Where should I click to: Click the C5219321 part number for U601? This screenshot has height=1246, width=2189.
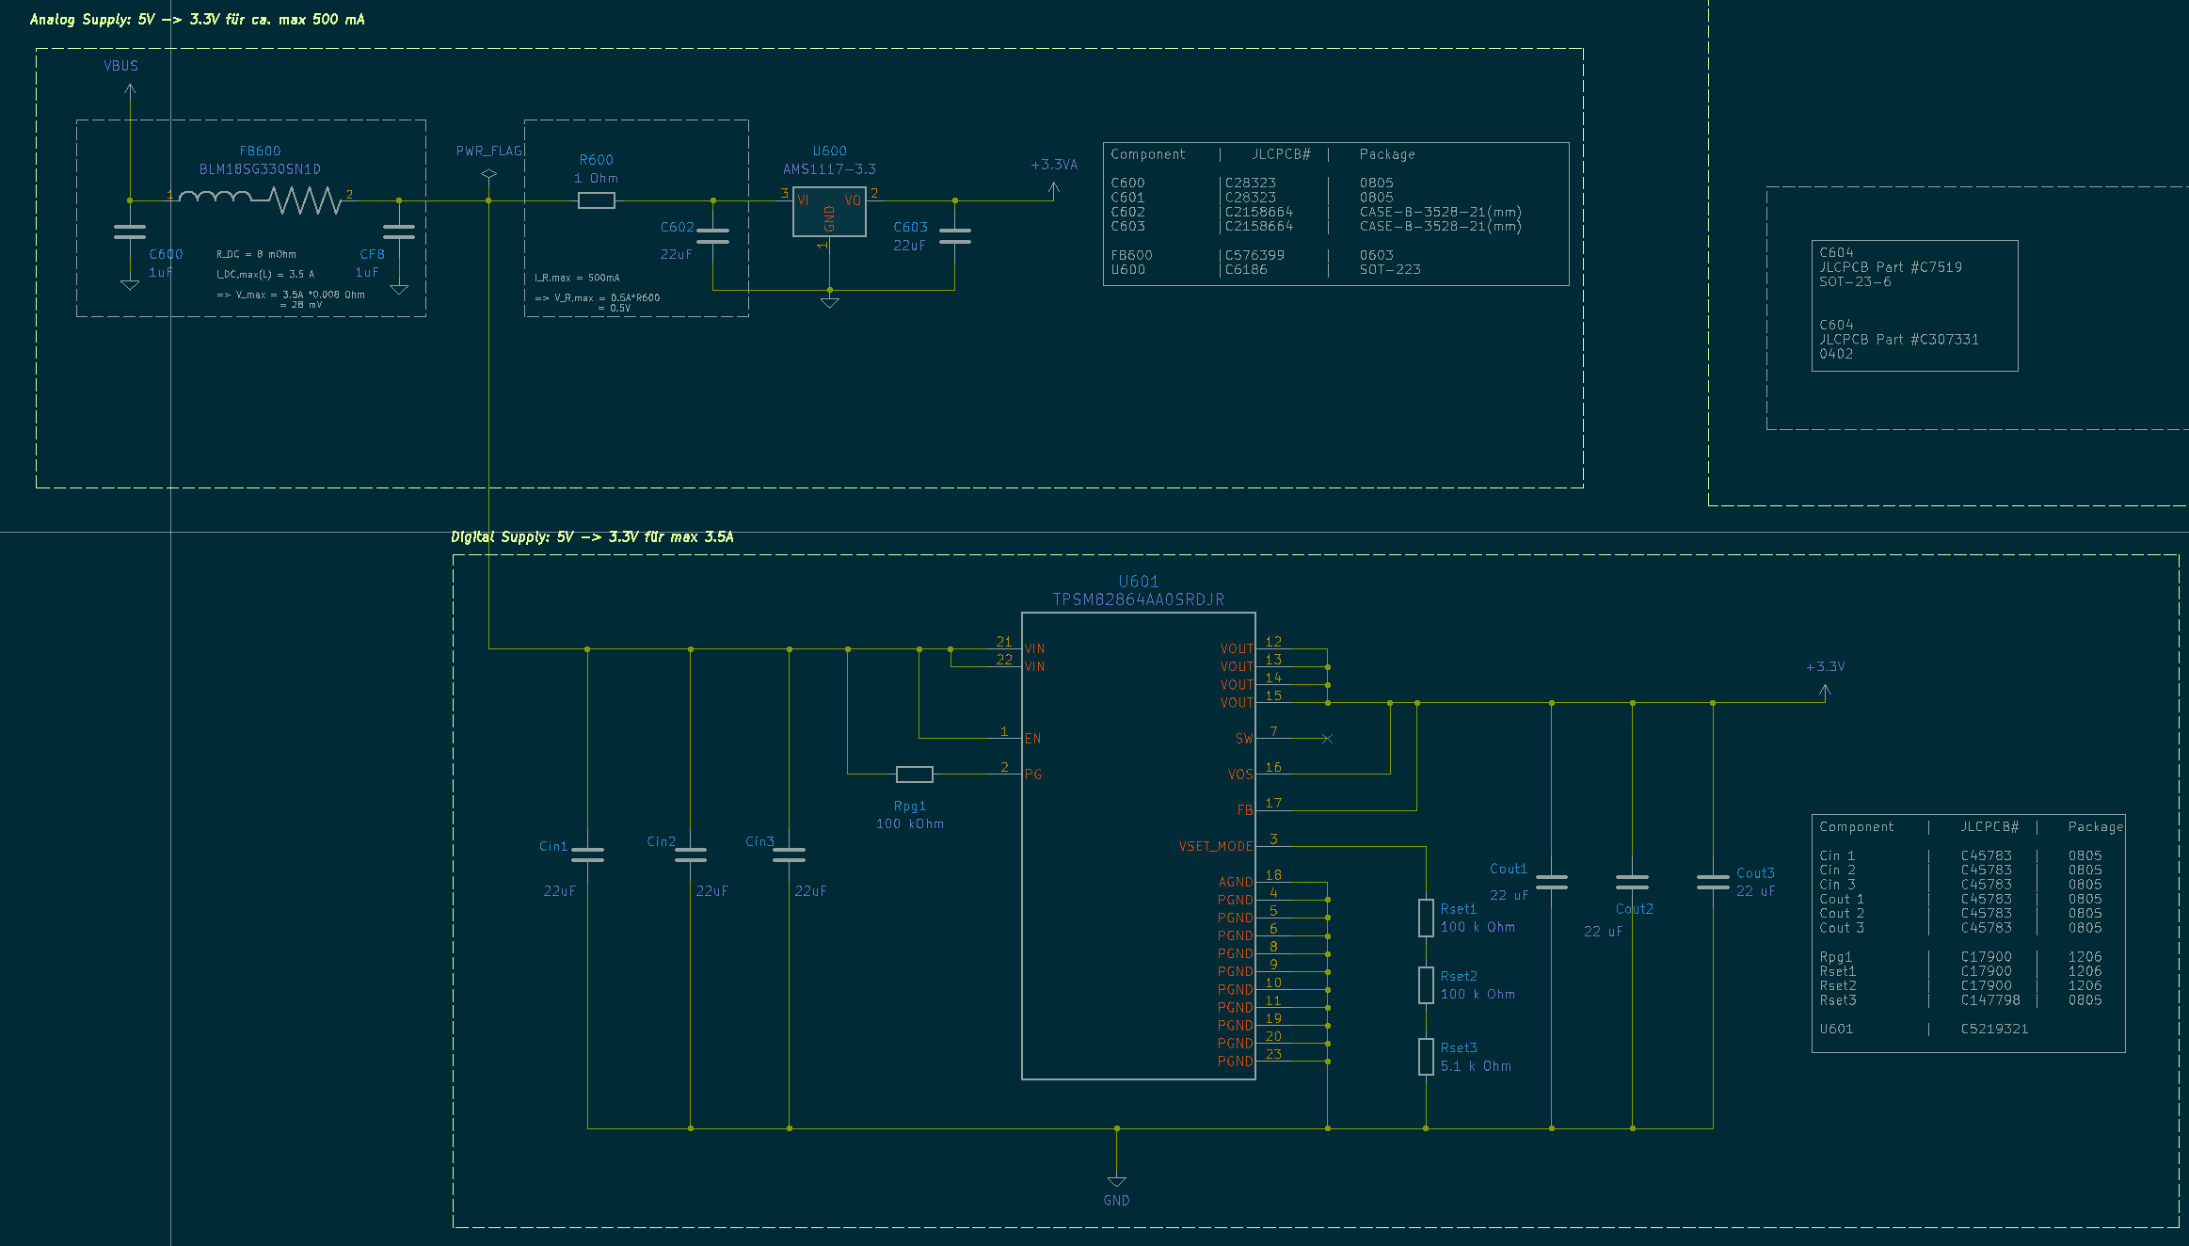[x=1994, y=1029]
